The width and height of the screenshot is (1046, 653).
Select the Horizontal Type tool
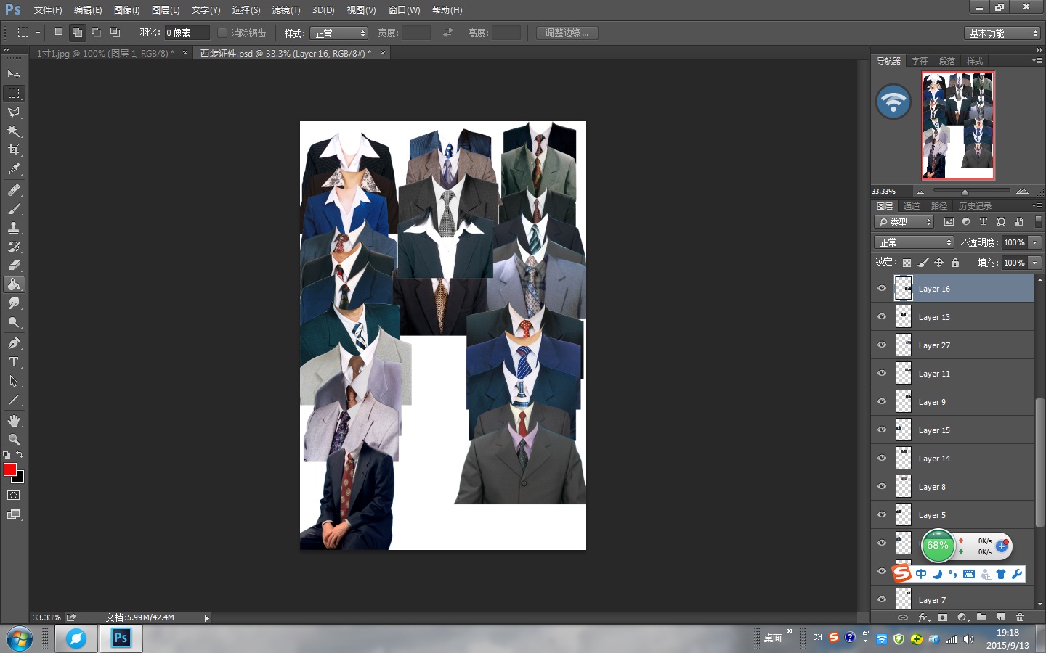pos(14,362)
